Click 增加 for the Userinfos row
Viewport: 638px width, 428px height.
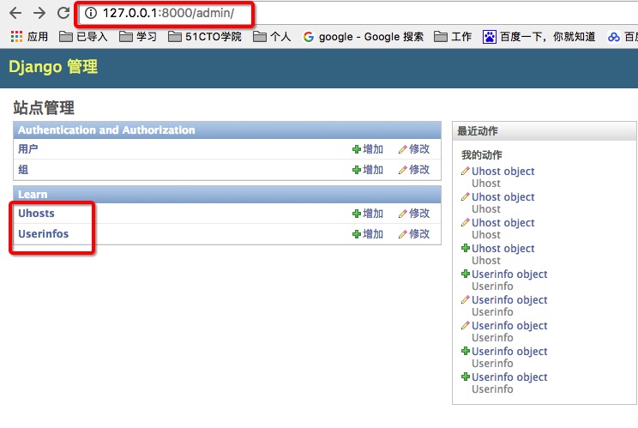tap(368, 234)
